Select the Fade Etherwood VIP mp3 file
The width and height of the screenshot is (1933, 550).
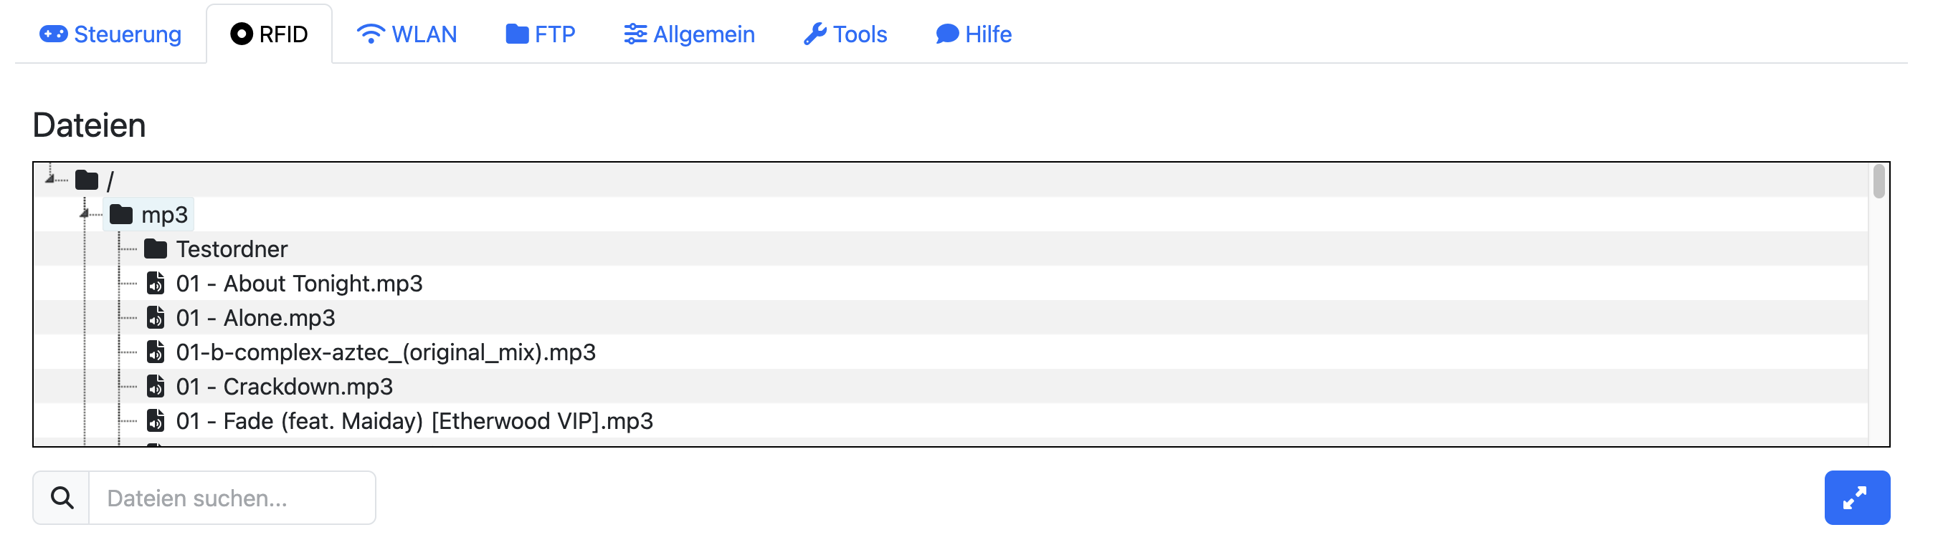pos(414,421)
